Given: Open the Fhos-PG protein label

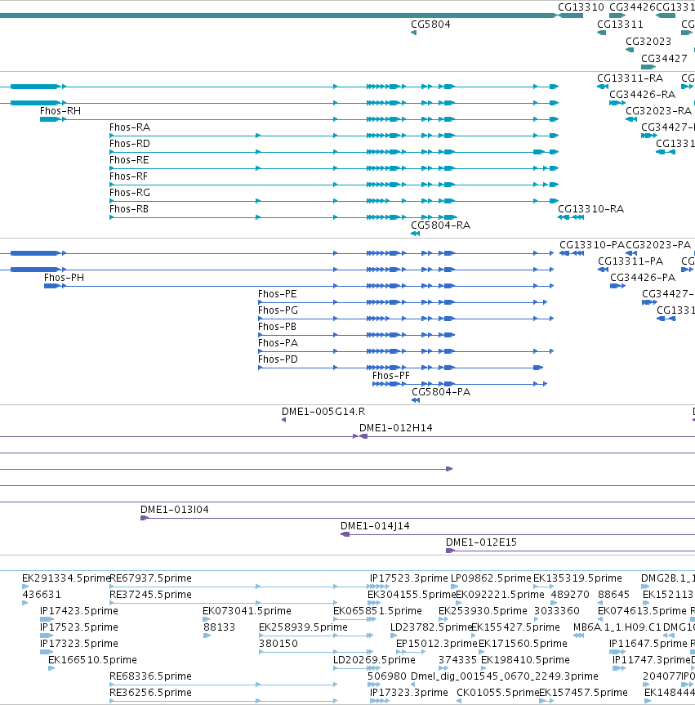Looking at the screenshot, I should pyautogui.click(x=278, y=310).
